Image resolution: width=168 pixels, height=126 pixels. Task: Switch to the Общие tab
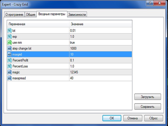pos(31,15)
